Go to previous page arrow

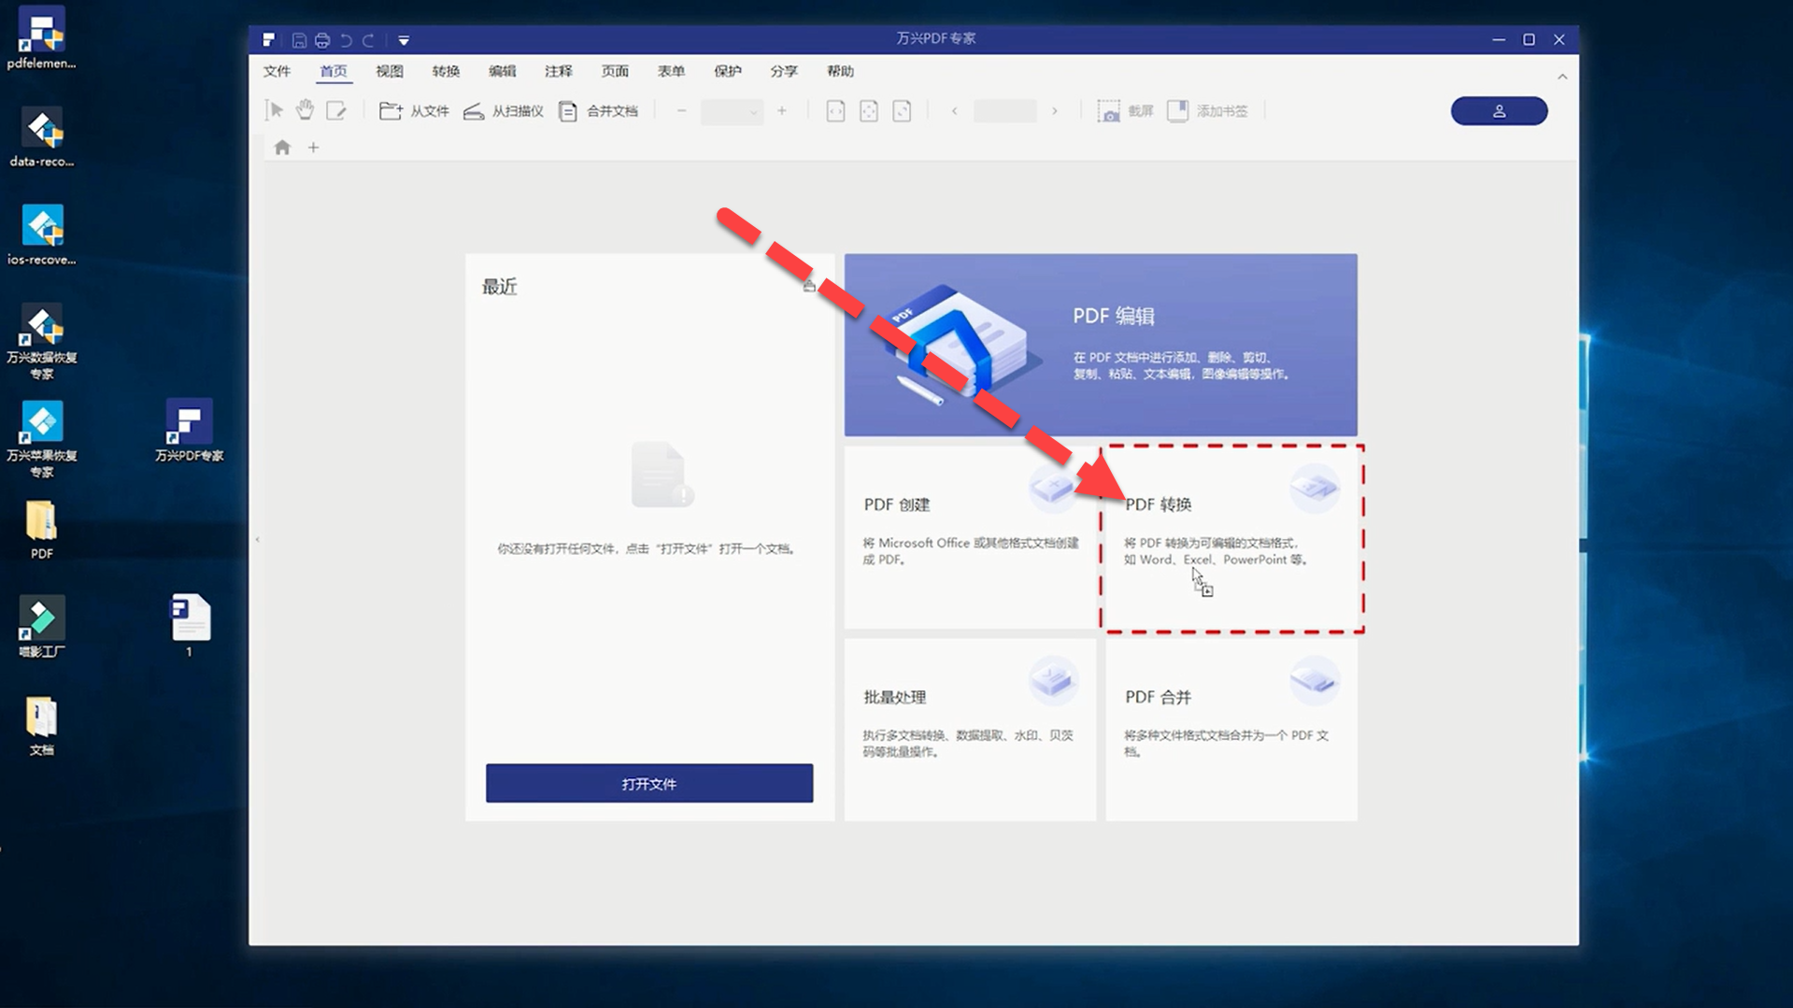pyautogui.click(x=954, y=111)
